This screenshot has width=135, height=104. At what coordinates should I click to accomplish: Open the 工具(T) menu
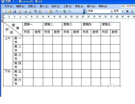click(67, 6)
